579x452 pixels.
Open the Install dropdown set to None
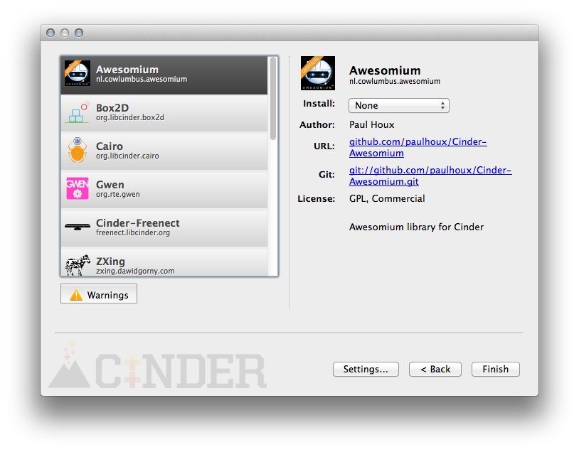coord(399,105)
